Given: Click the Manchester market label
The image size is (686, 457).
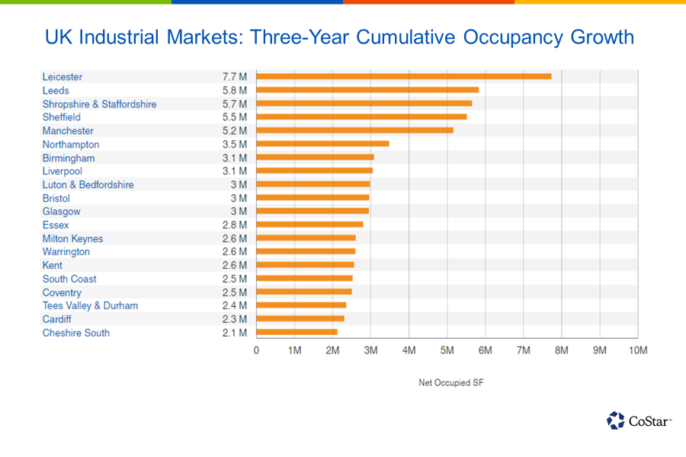Looking at the screenshot, I should [x=68, y=130].
